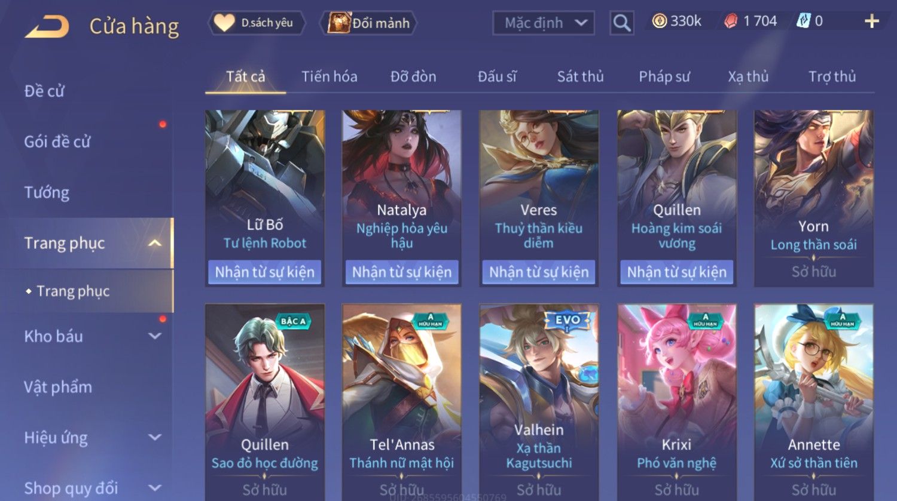
Task: Collapse the Trang phục sidebar section
Action: coord(155,243)
